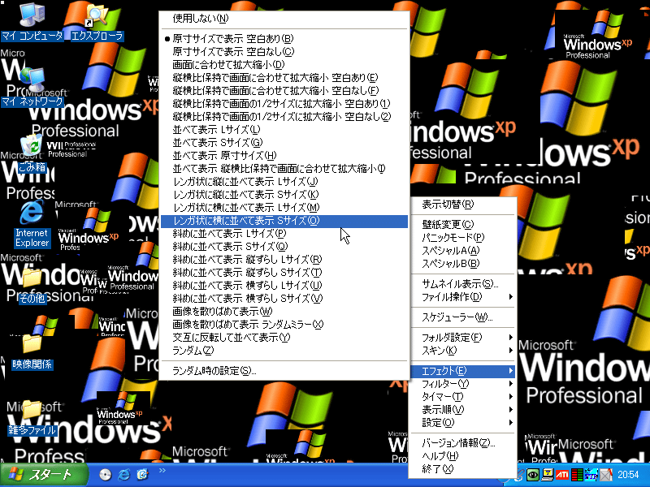Open スケジューラー(W)... from menu
This screenshot has width=650, height=487.
coord(463,317)
